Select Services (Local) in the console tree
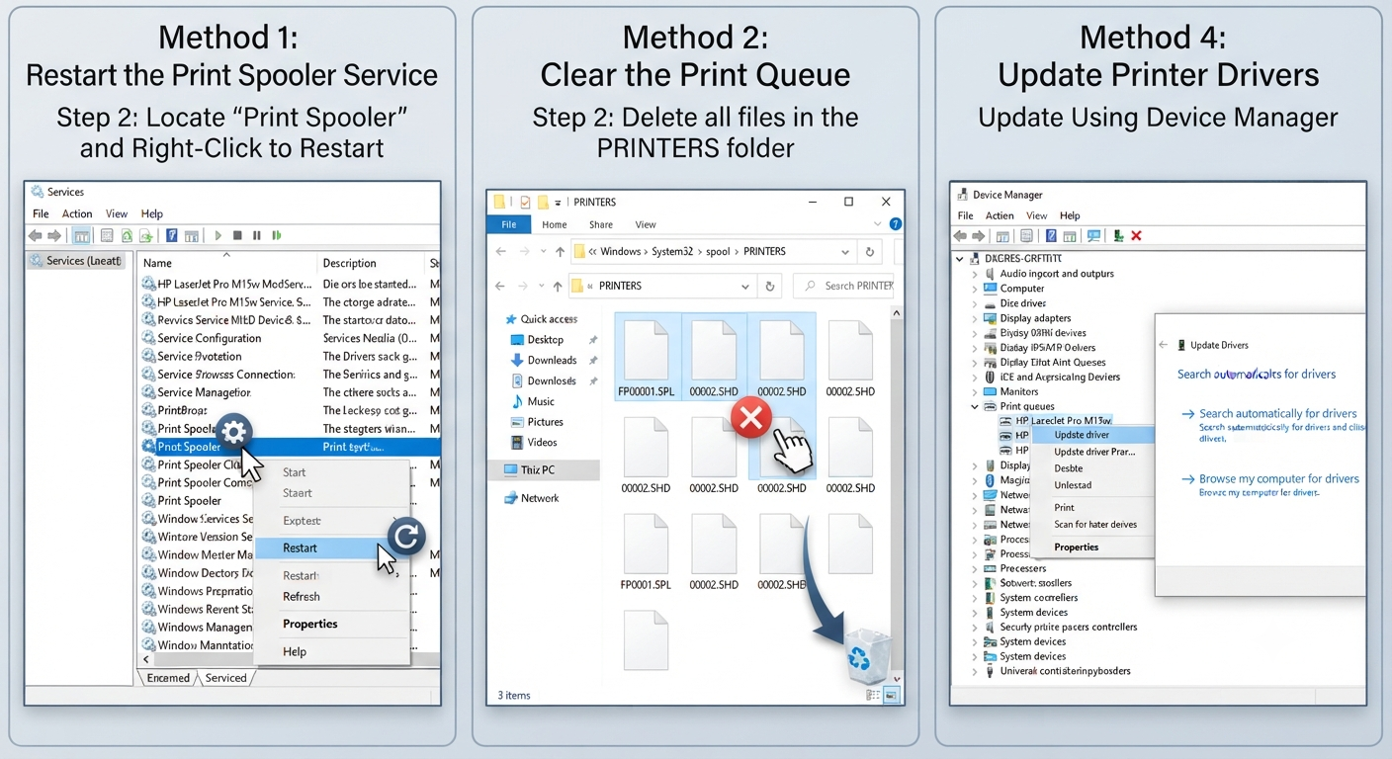Screen dimensions: 1392x759 coord(76,261)
